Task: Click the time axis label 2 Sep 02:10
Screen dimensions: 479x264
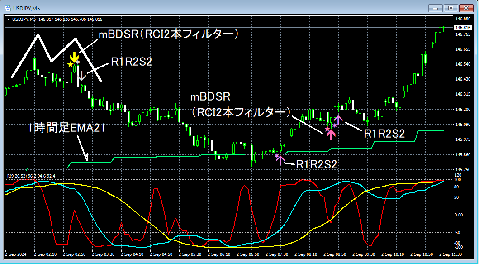Action: click(x=45, y=254)
